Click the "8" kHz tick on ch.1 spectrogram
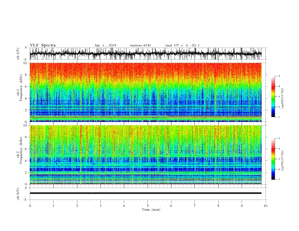 tap(26, 75)
